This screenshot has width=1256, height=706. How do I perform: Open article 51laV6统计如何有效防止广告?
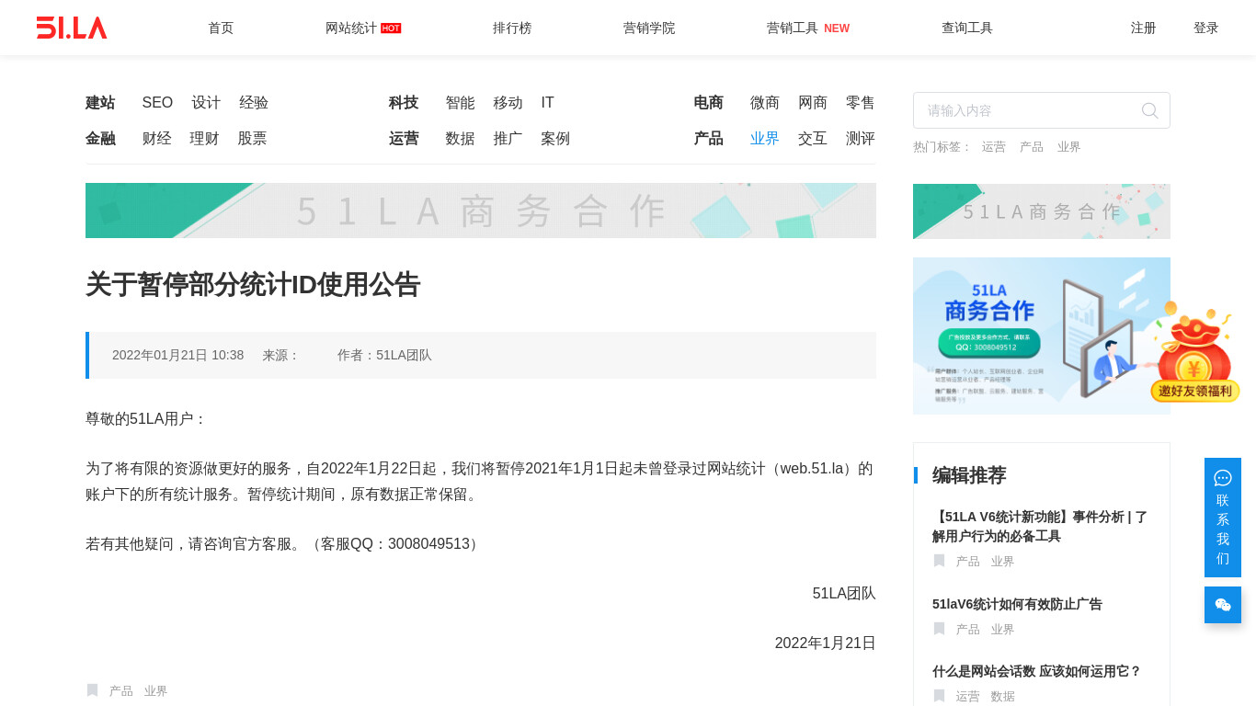point(1017,604)
